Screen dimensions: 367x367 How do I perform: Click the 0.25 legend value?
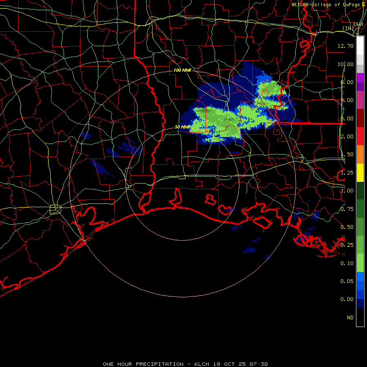347,245
